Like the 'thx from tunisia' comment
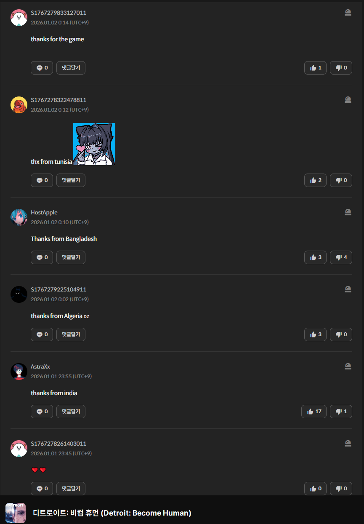Viewport: 364px width, 524px height. click(315, 180)
